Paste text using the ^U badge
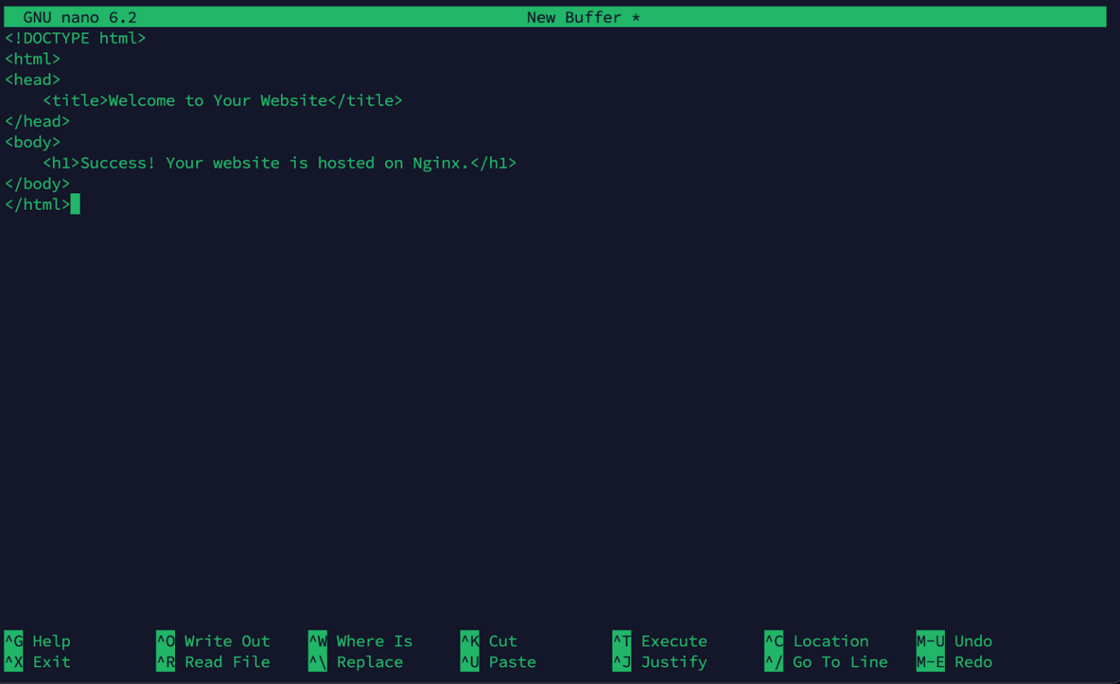1120x684 pixels. click(470, 662)
